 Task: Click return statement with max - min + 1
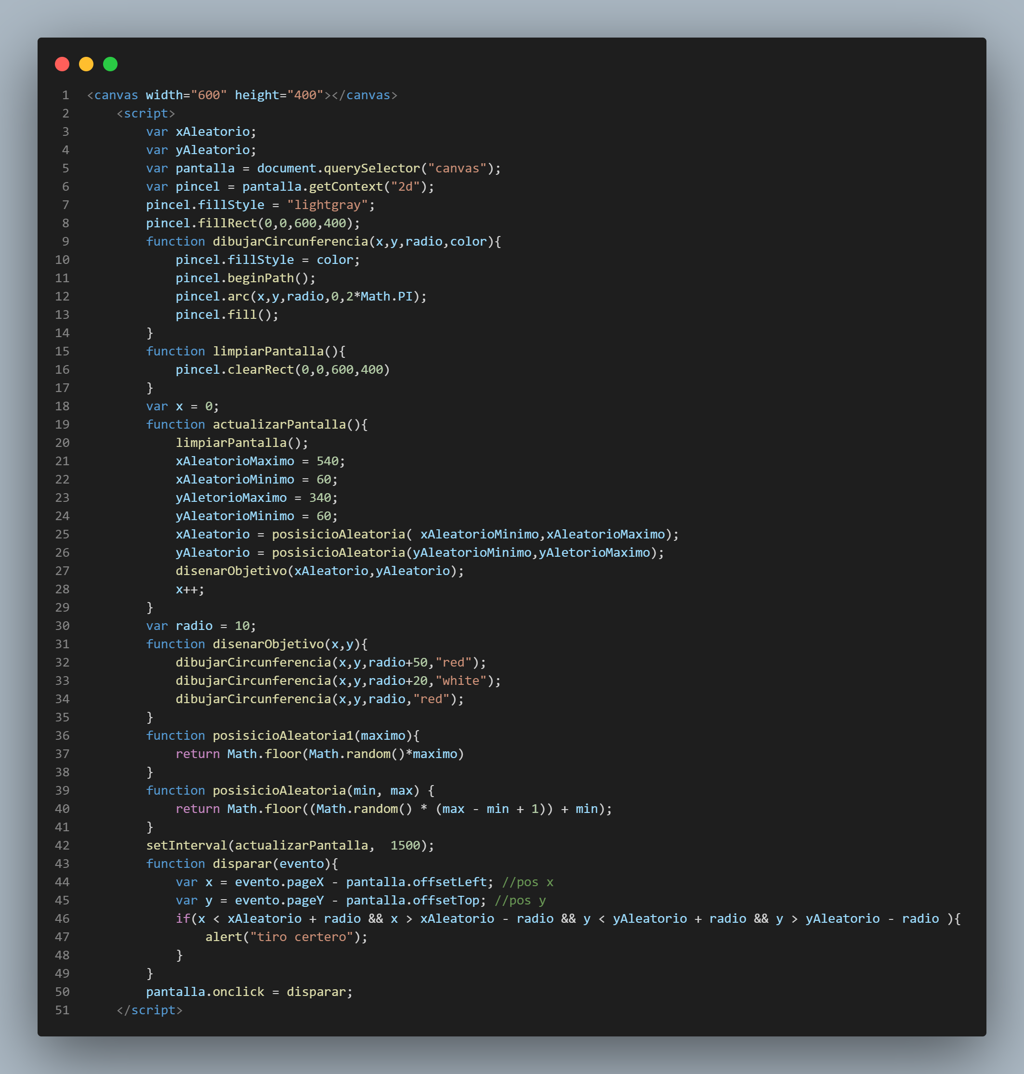tap(394, 809)
